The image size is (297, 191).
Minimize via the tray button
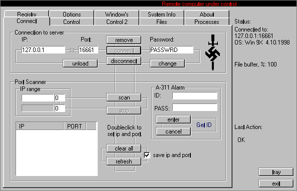(276, 172)
